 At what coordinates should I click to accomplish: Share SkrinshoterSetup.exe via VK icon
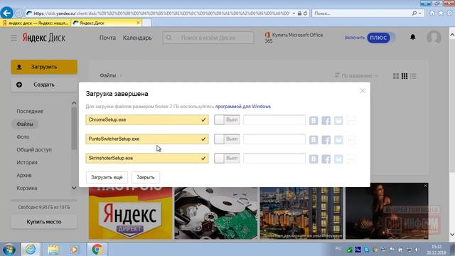click(314, 159)
